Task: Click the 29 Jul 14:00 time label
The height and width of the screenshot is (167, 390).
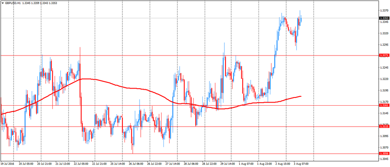Action: 228,164
